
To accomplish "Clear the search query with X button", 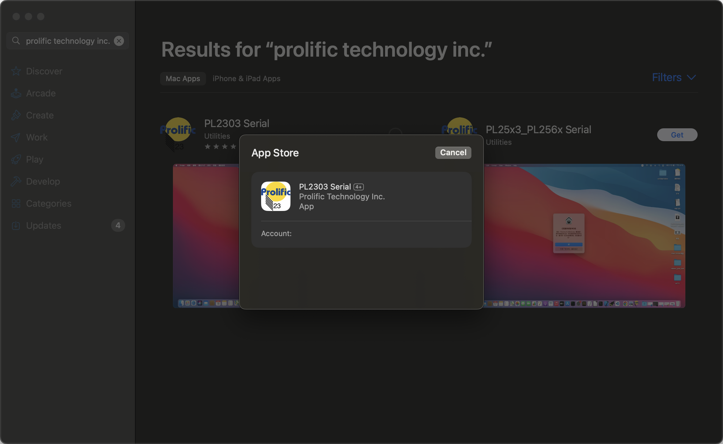I will coord(119,41).
